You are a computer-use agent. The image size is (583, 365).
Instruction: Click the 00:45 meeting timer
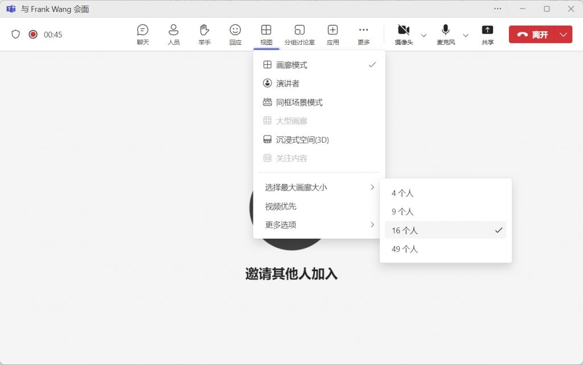[x=53, y=35]
